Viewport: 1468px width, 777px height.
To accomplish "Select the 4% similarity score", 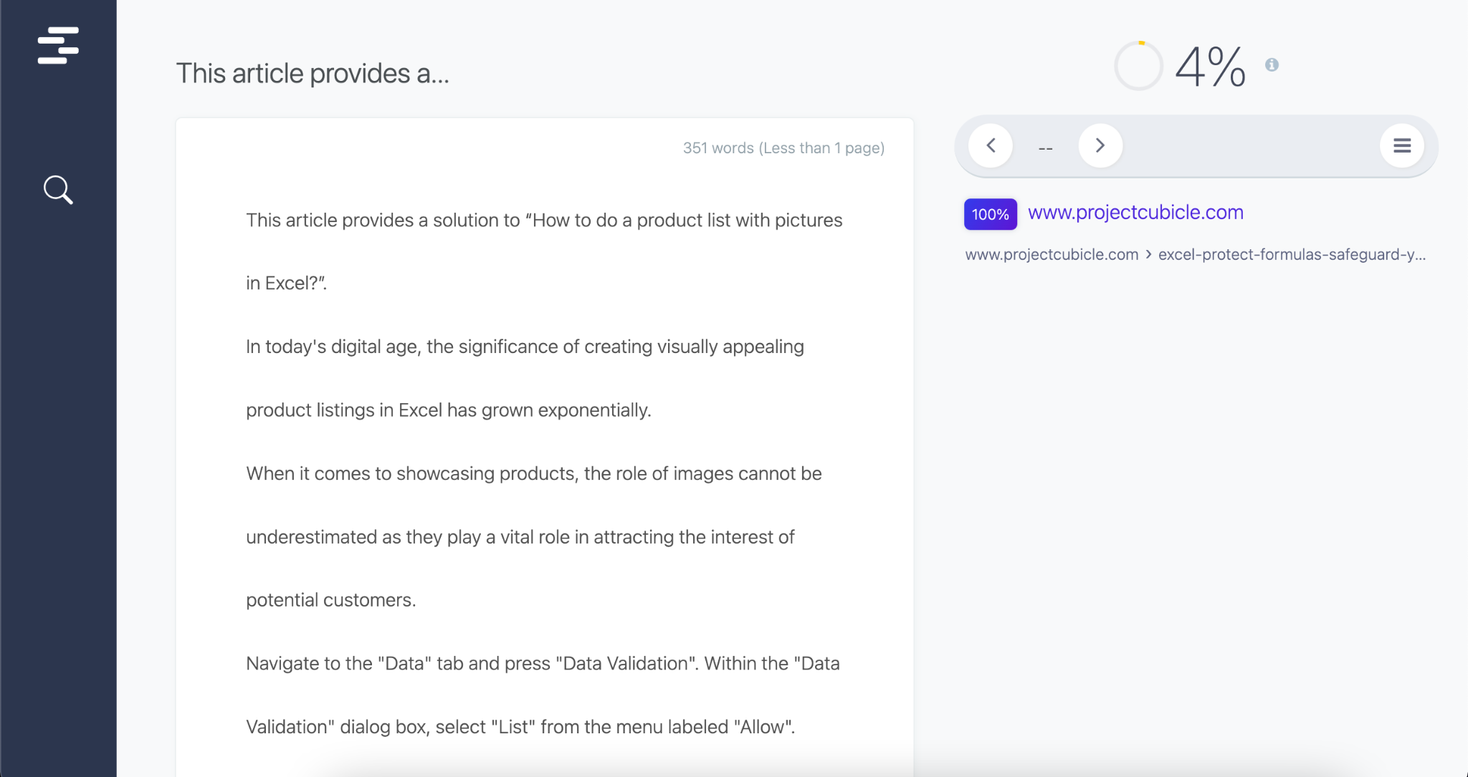I will (1210, 67).
